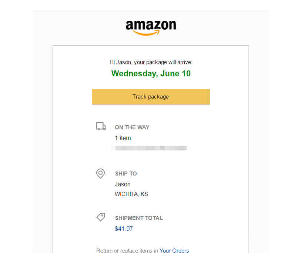Open the Your Orders link

pos(174,251)
